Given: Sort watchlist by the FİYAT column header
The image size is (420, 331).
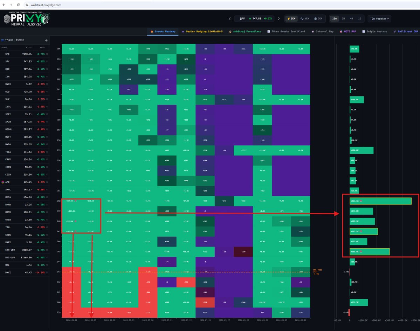Looking at the screenshot, I should 29,48.
